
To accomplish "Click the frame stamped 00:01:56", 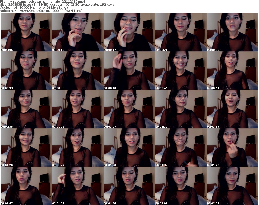I will point(129,186).
